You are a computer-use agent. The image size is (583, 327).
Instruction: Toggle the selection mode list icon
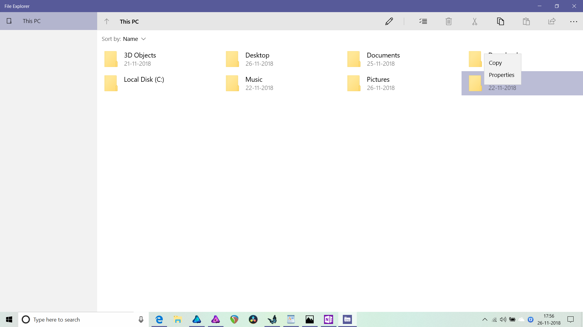[423, 21]
